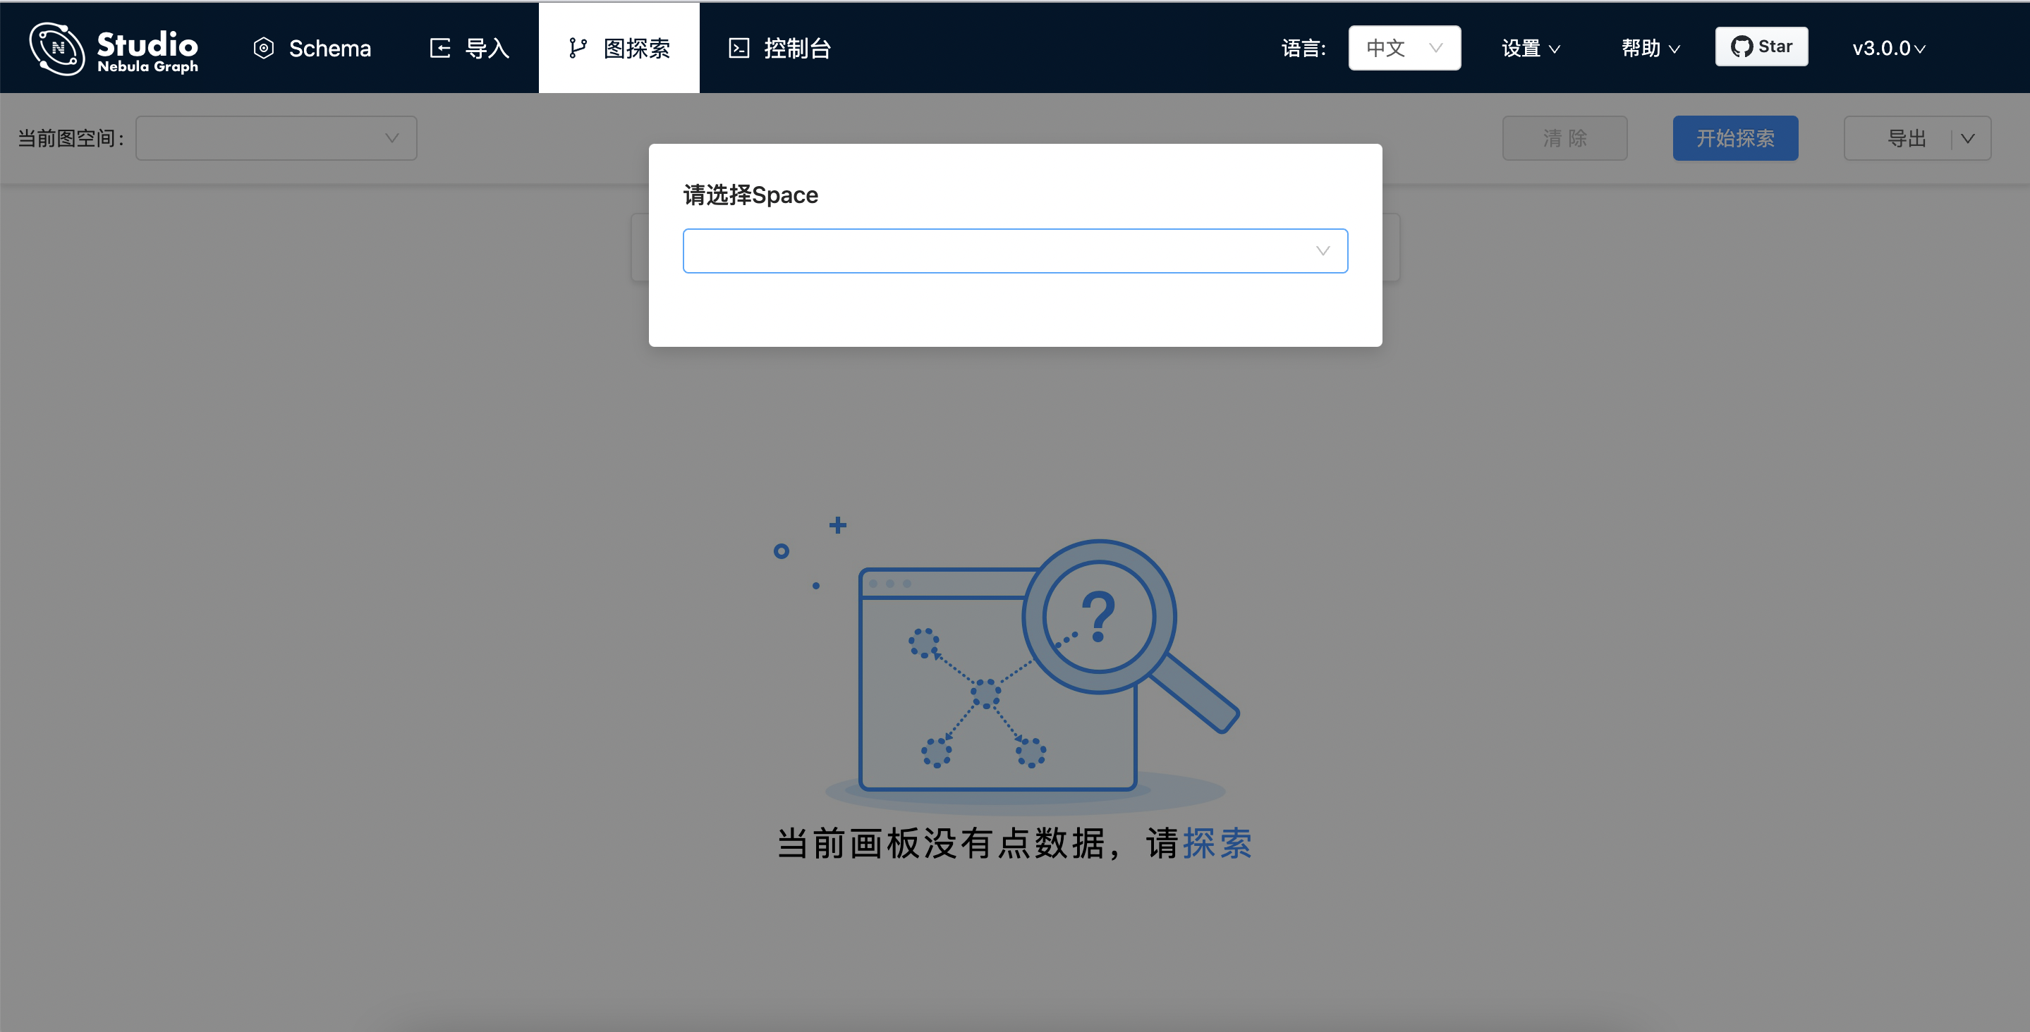This screenshot has height=1032, width=2030.
Task: Click the 请选择Space dialog title
Action: 750,195
